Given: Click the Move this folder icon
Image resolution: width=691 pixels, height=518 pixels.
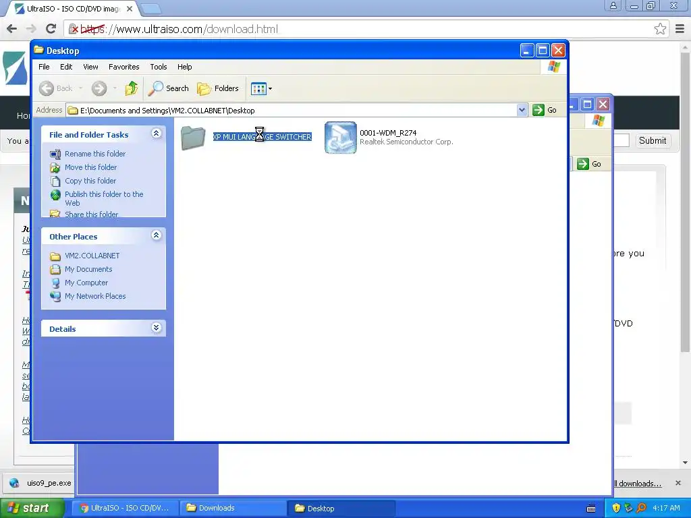Looking at the screenshot, I should (x=55, y=167).
